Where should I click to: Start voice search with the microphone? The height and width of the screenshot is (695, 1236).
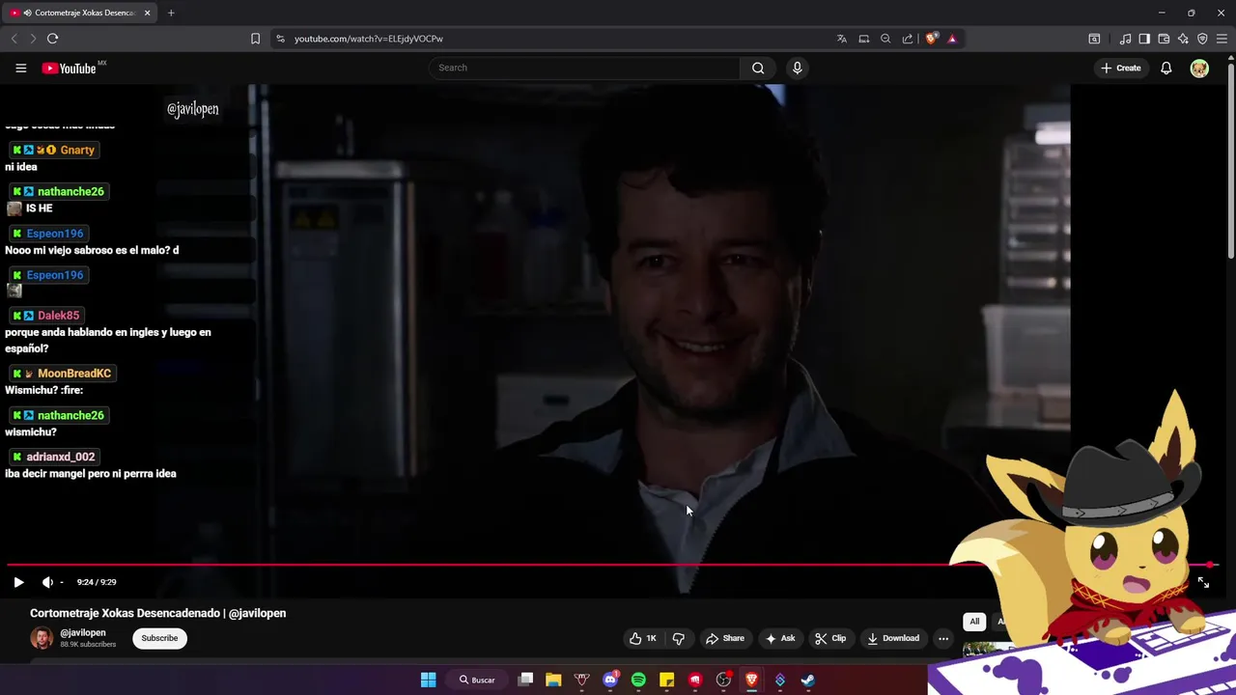[x=797, y=68]
